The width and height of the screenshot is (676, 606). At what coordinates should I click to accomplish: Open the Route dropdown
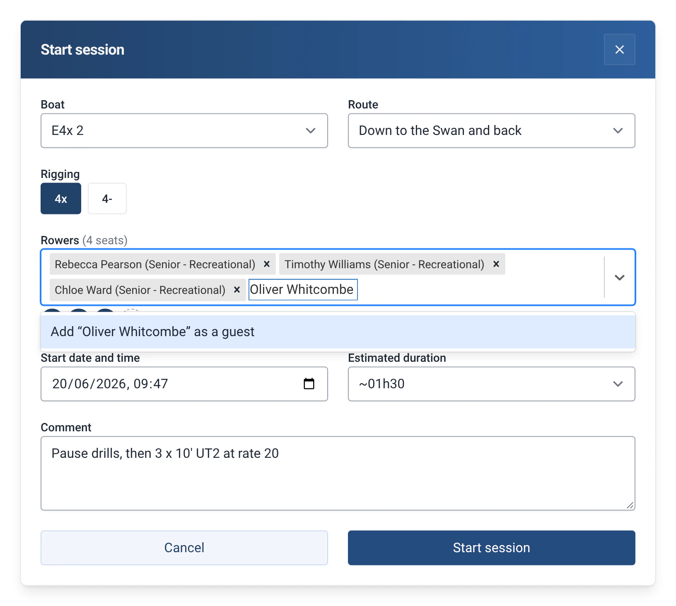(491, 130)
